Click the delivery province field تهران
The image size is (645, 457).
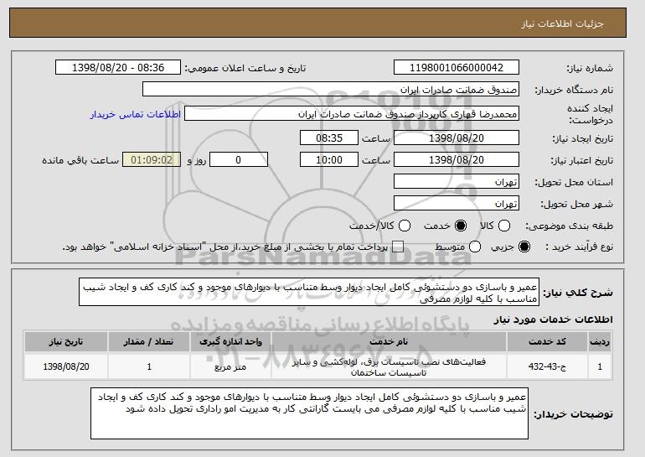457,182
